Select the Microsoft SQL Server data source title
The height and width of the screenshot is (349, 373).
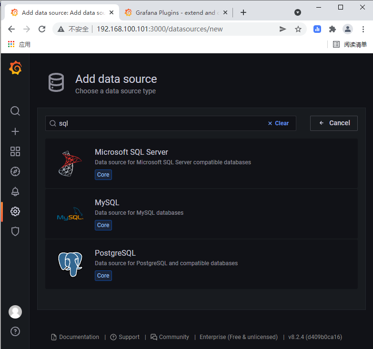(x=131, y=152)
